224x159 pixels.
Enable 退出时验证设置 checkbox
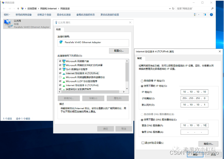(x=143, y=143)
